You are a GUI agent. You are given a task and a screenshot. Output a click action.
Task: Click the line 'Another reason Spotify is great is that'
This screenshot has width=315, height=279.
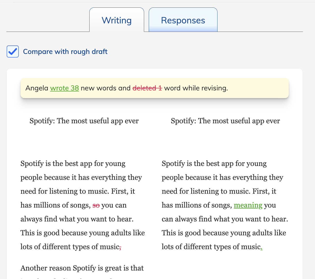[x=82, y=268]
